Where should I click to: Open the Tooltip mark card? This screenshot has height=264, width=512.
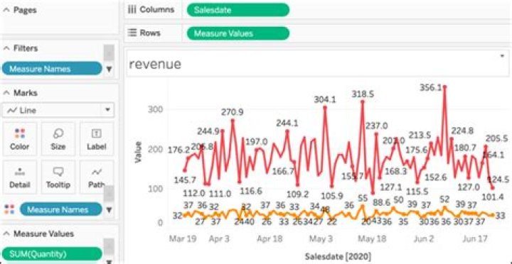[x=58, y=177]
